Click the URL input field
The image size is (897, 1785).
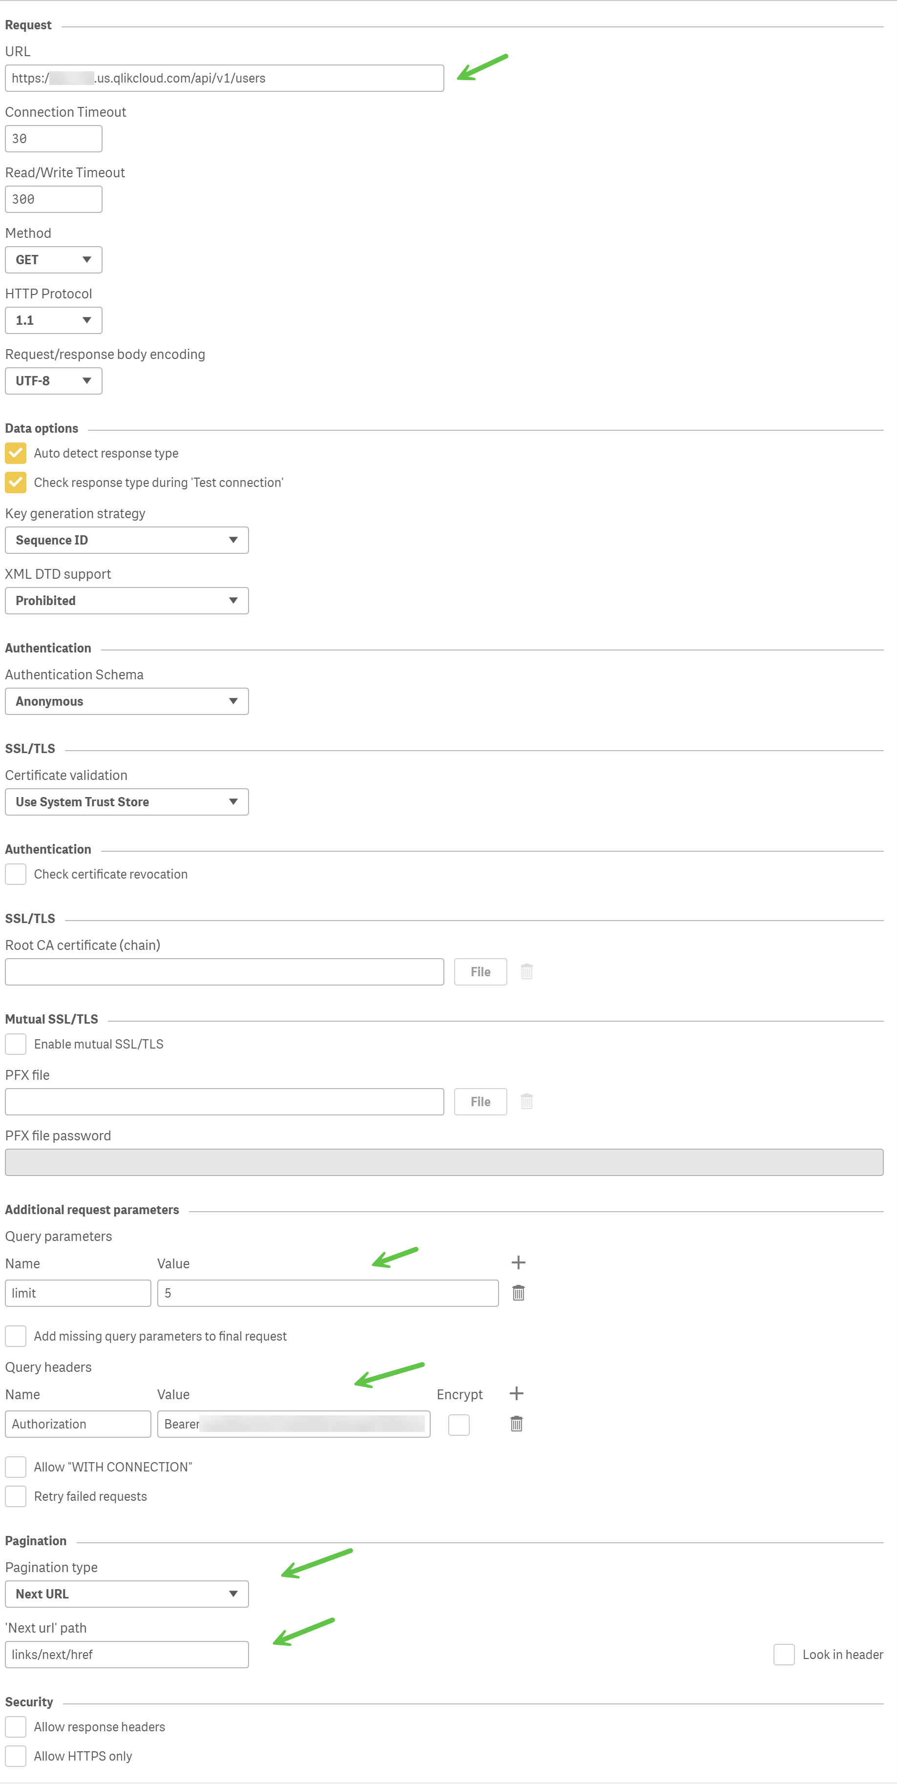225,78
